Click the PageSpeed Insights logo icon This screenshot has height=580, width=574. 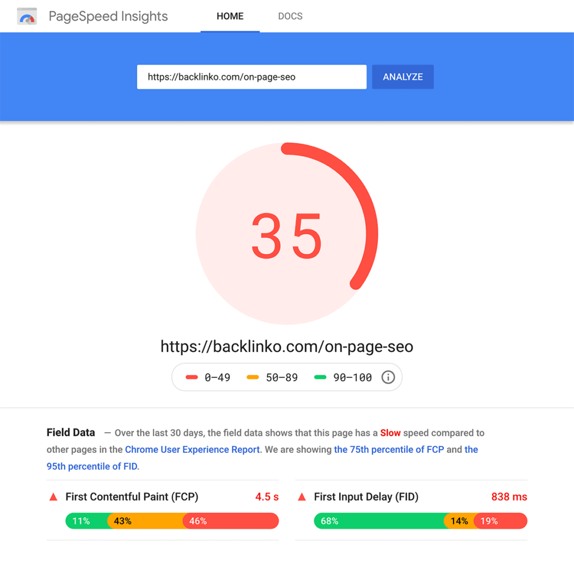click(x=26, y=16)
